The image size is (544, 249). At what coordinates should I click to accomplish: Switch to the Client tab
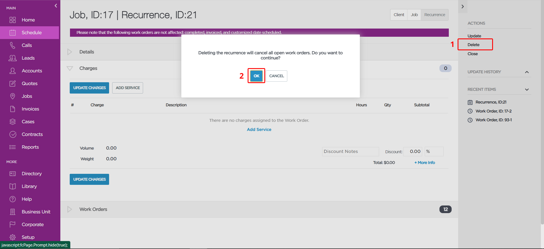(x=399, y=15)
